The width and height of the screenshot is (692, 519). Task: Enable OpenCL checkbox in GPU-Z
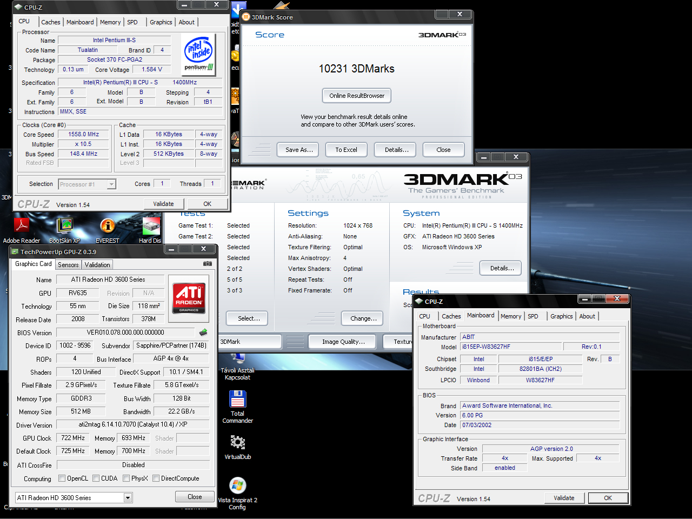pos(62,478)
